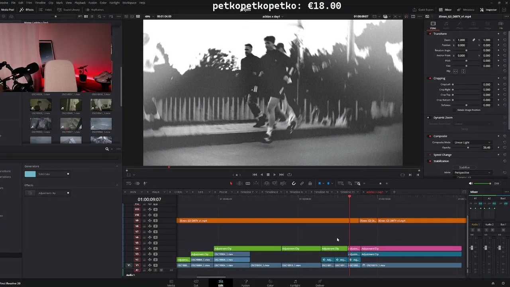Toggle the Mixer panel button

tap(445, 10)
